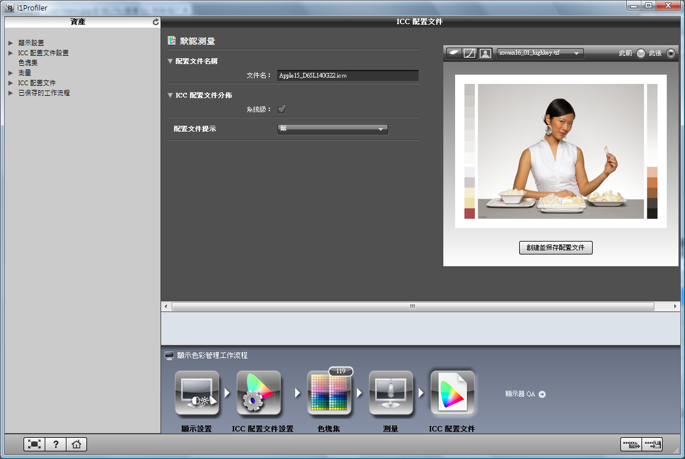Click the 顯示設置 workflow step icon
This screenshot has height=459, width=685.
(x=196, y=393)
